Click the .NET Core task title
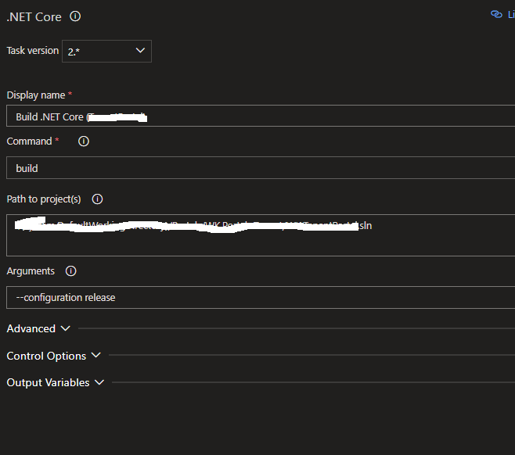Screen dimensions: 515x455 point(34,16)
